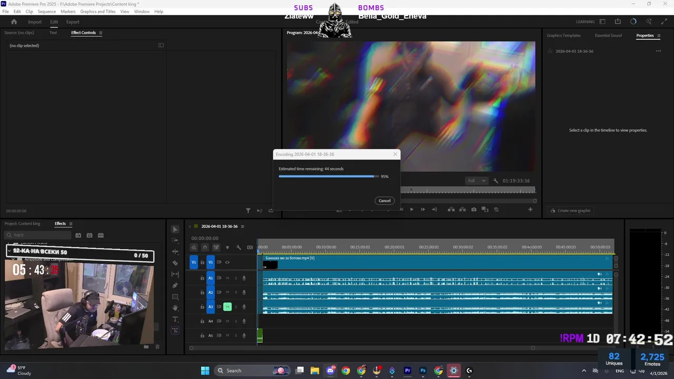Switch to Project: Content king tab
Image resolution: width=674 pixels, height=379 pixels.
(x=22, y=224)
